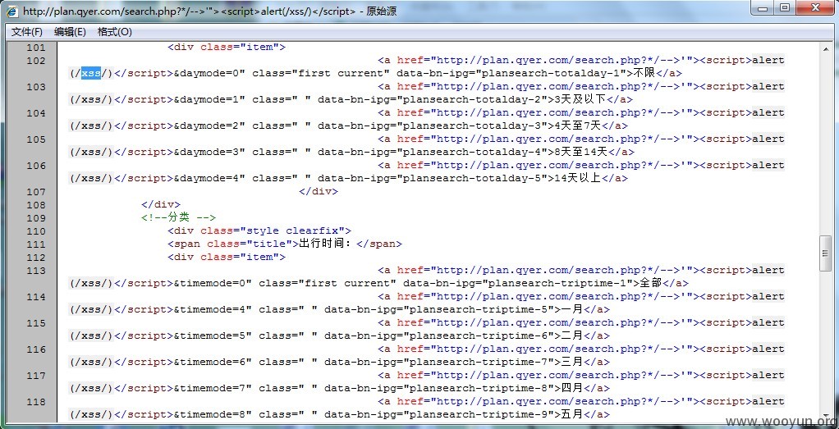The width and height of the screenshot is (839, 429).
Task: Click the closing </div> tag on line 108
Action: [x=161, y=204]
